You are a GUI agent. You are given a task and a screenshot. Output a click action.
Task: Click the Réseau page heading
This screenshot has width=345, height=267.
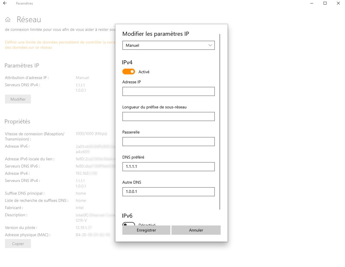tap(29, 20)
